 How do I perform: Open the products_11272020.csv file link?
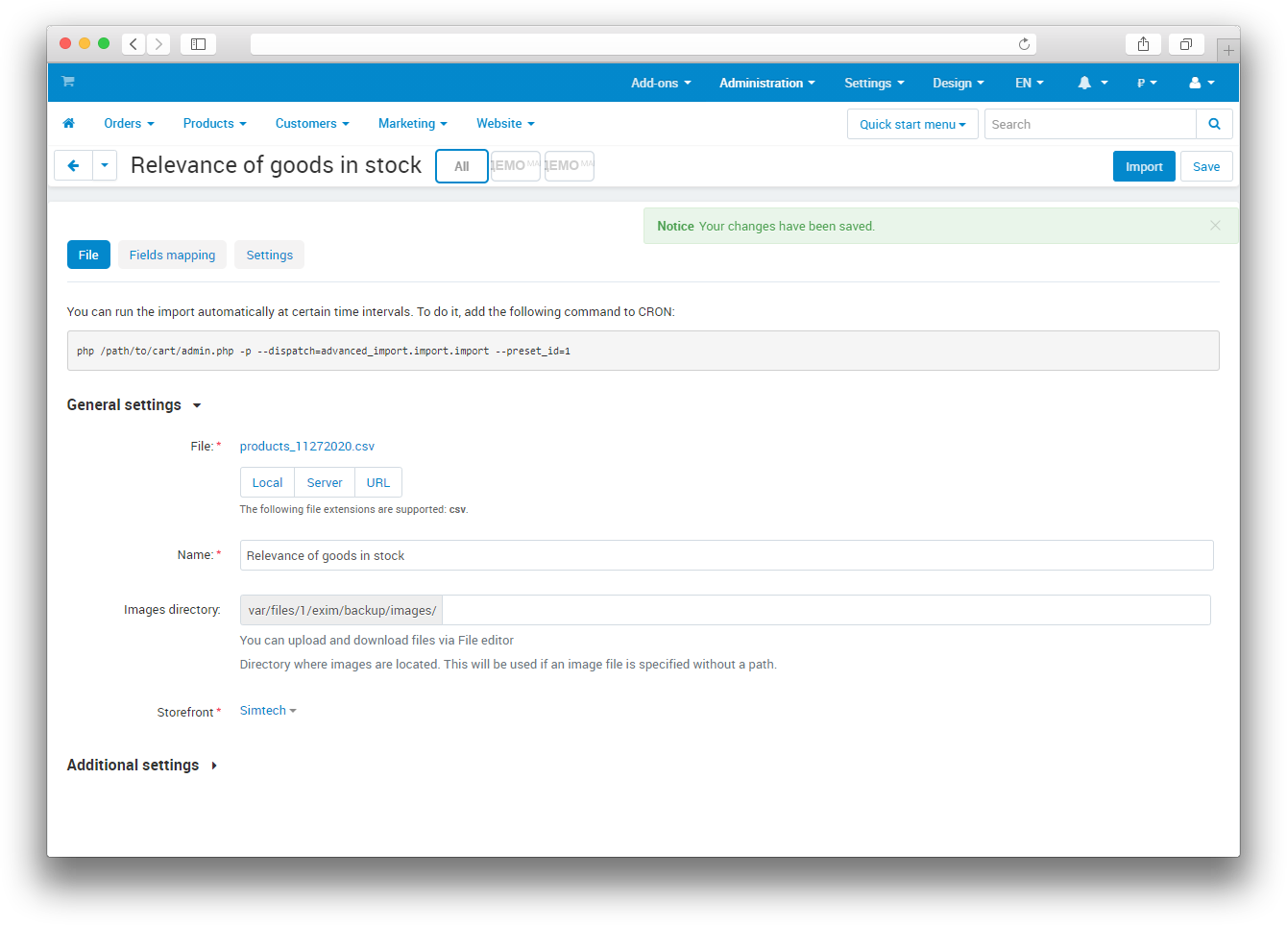(x=307, y=447)
